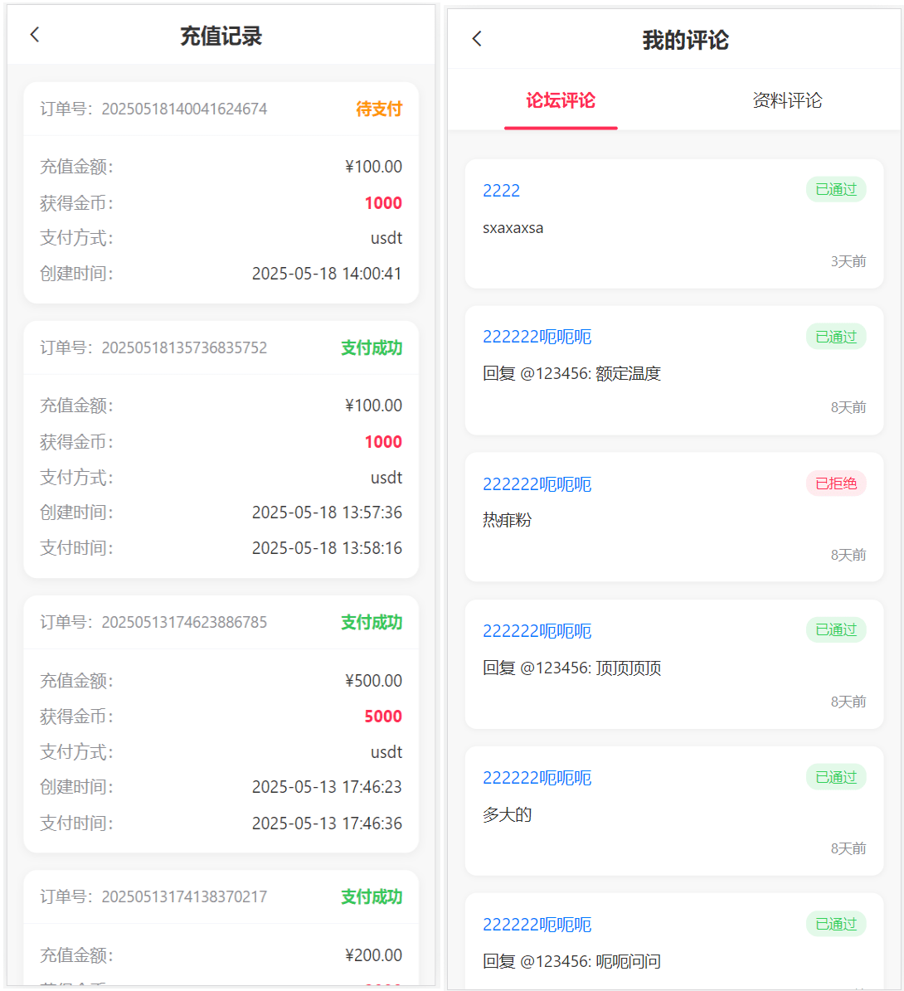Click the creation time 2025-05-13 17:46:23
The width and height of the screenshot is (904, 991).
pos(327,788)
